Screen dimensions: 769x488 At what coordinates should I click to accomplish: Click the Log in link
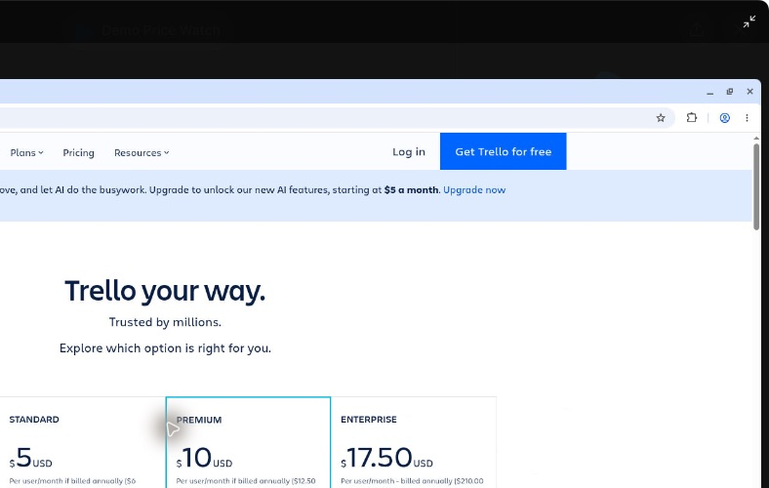coord(409,152)
